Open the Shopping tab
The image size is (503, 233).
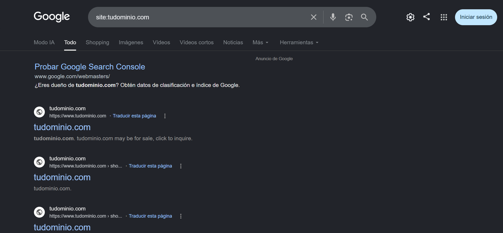tap(97, 42)
